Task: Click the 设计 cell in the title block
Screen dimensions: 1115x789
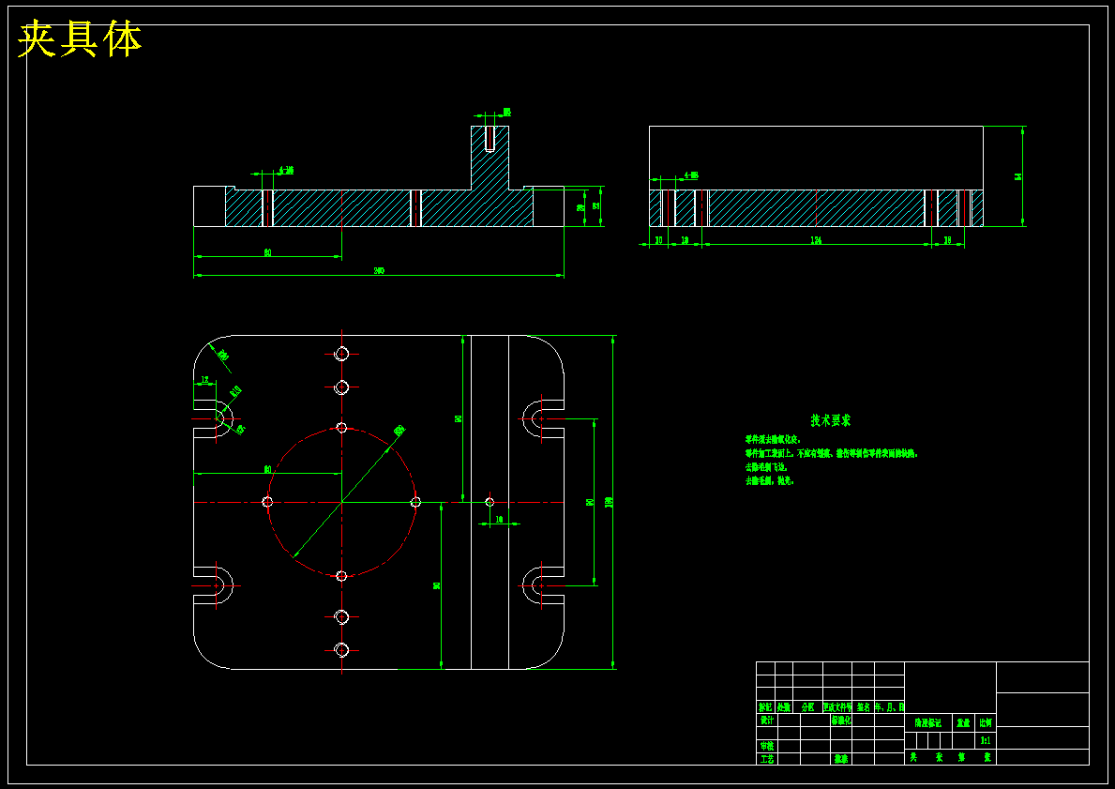Action: 766,720
